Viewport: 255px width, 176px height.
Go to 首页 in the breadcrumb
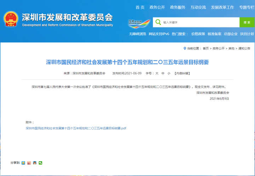tap(206, 48)
